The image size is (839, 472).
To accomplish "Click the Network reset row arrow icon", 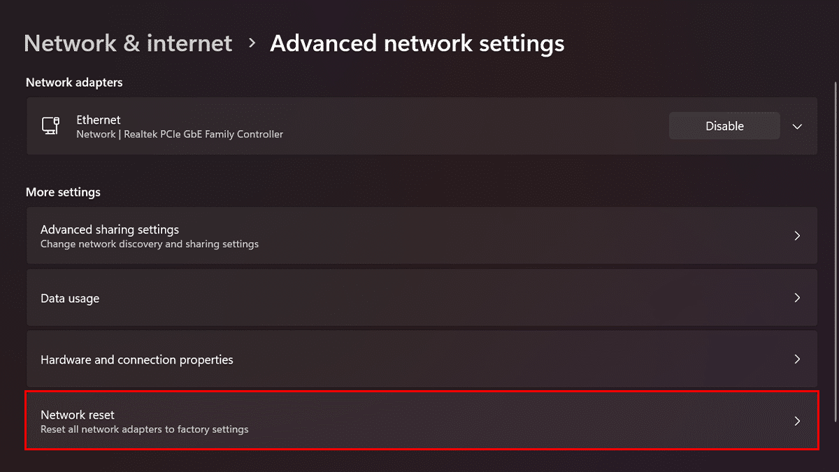I will [x=797, y=421].
